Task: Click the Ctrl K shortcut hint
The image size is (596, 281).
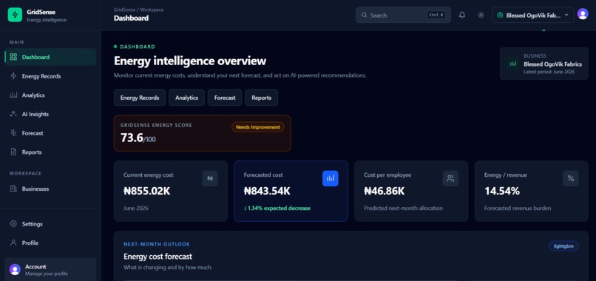Action: pyautogui.click(x=436, y=16)
